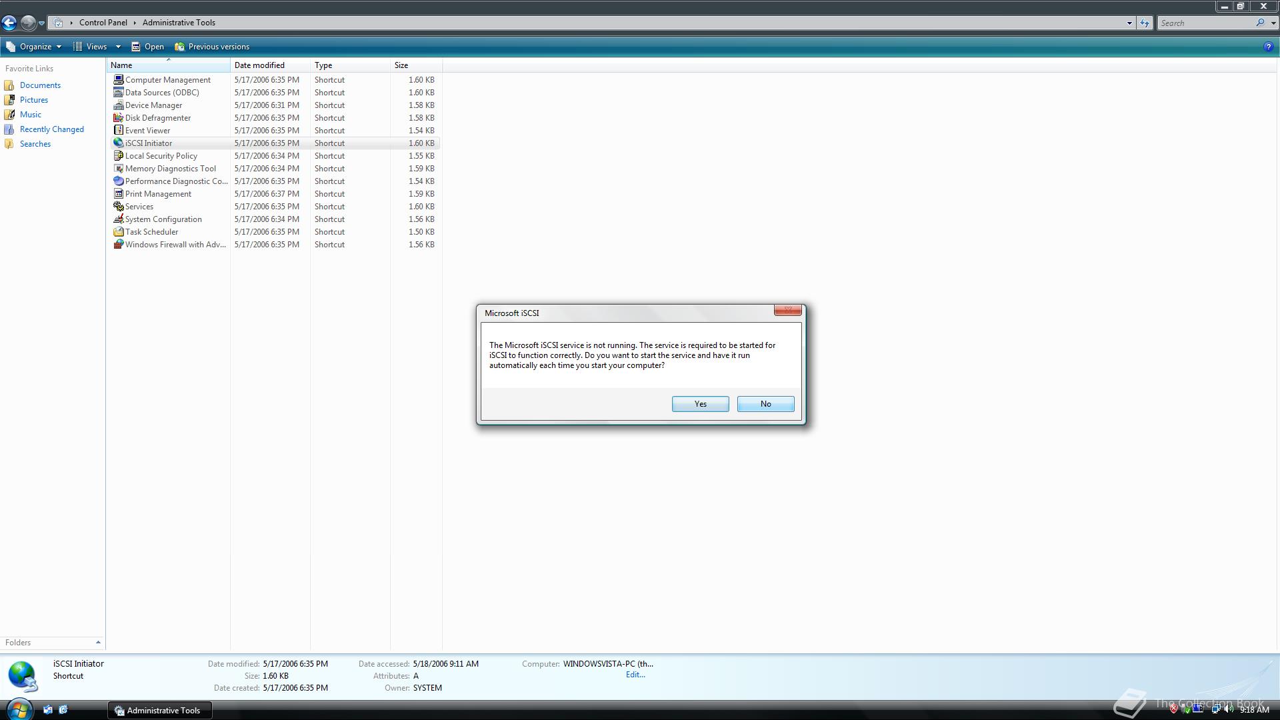1280x720 pixels.
Task: Sort by the Type column header
Action: 350,65
